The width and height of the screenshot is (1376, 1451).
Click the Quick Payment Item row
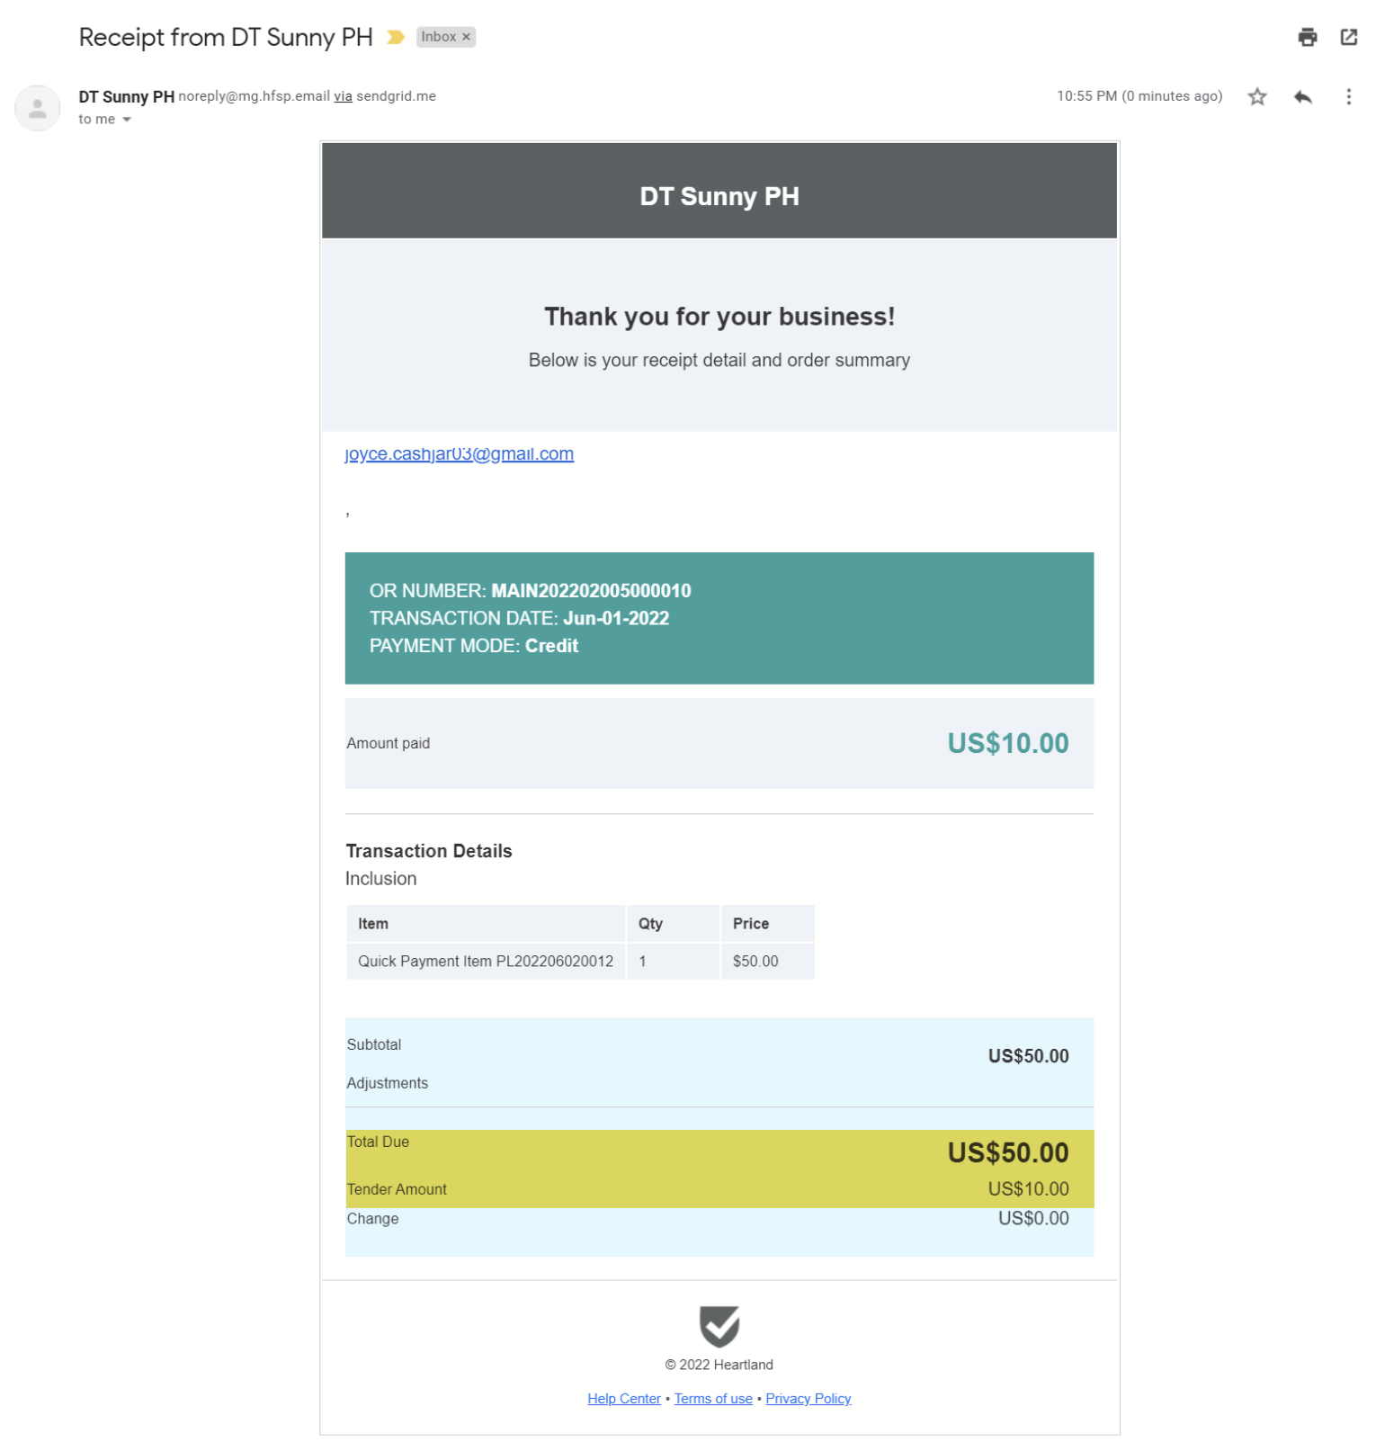click(x=486, y=962)
